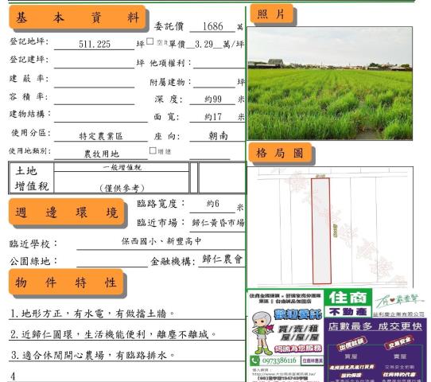Click the 委託價 value 1686

212,26
